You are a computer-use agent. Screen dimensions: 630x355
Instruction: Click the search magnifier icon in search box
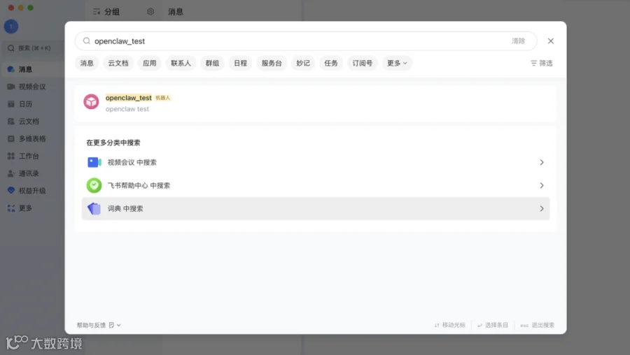(86, 41)
